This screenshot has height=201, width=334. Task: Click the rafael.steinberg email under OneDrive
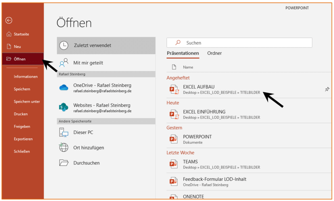click(x=102, y=91)
